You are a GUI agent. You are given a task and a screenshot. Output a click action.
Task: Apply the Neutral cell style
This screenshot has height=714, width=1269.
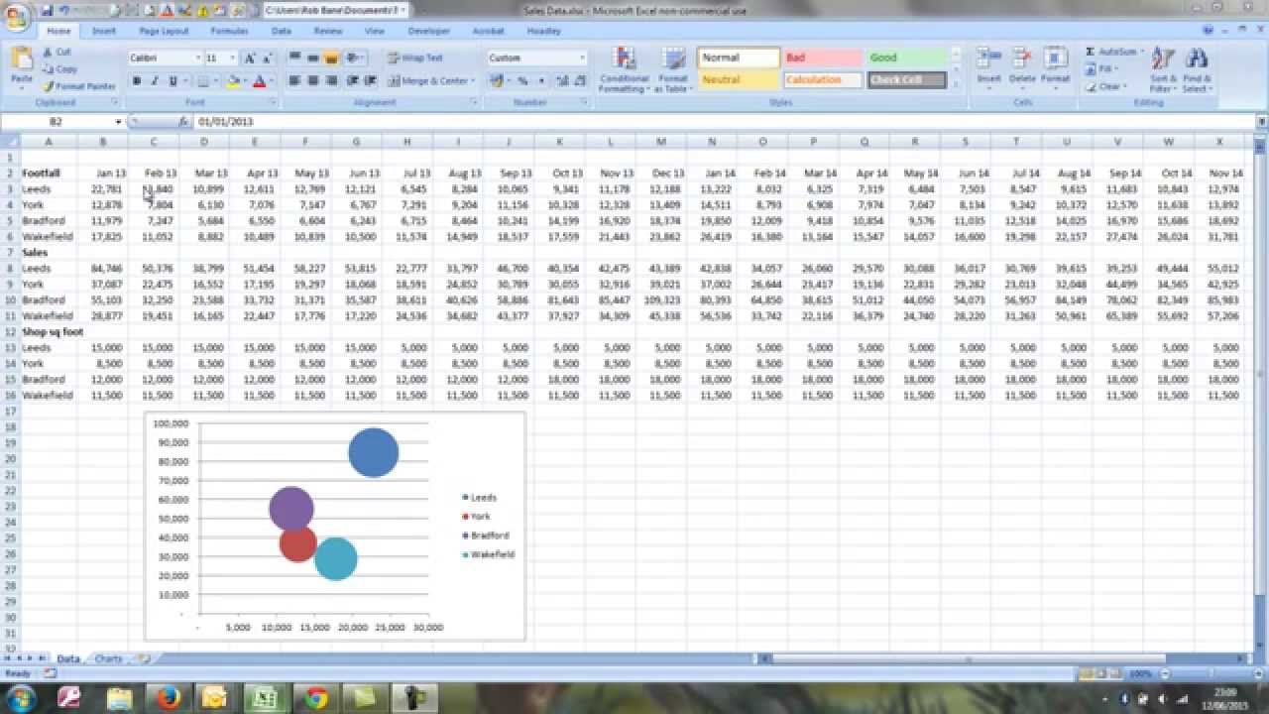tap(739, 80)
